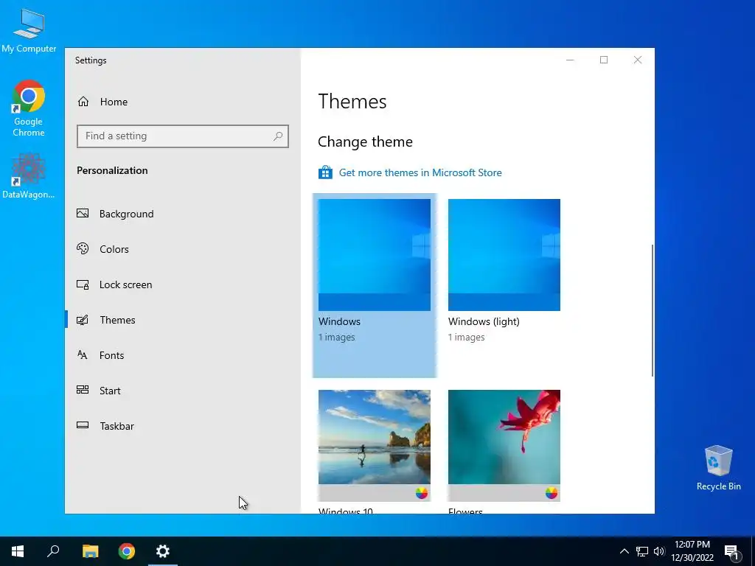
Task: Select the Fonts icon in sidebar
Action: [83, 355]
